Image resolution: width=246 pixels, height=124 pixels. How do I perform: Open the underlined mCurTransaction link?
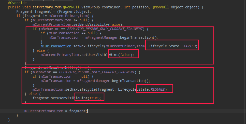coord(56,46)
